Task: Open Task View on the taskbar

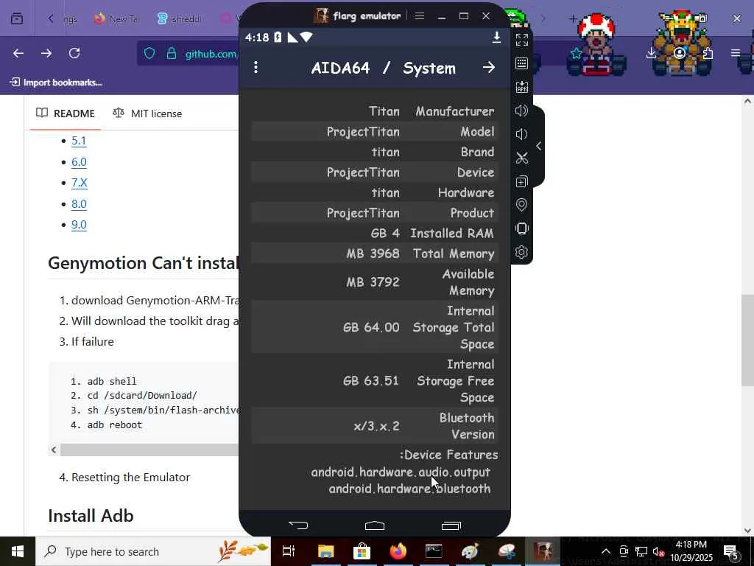Action: coord(289,551)
